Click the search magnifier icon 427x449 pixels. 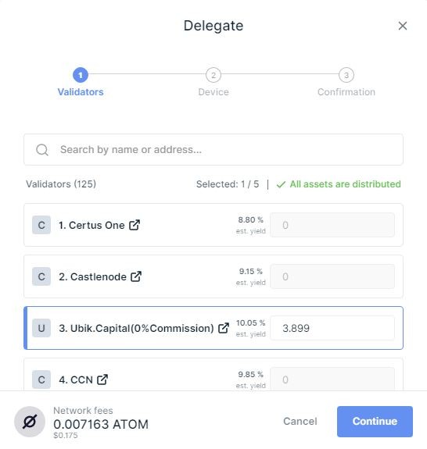point(42,149)
